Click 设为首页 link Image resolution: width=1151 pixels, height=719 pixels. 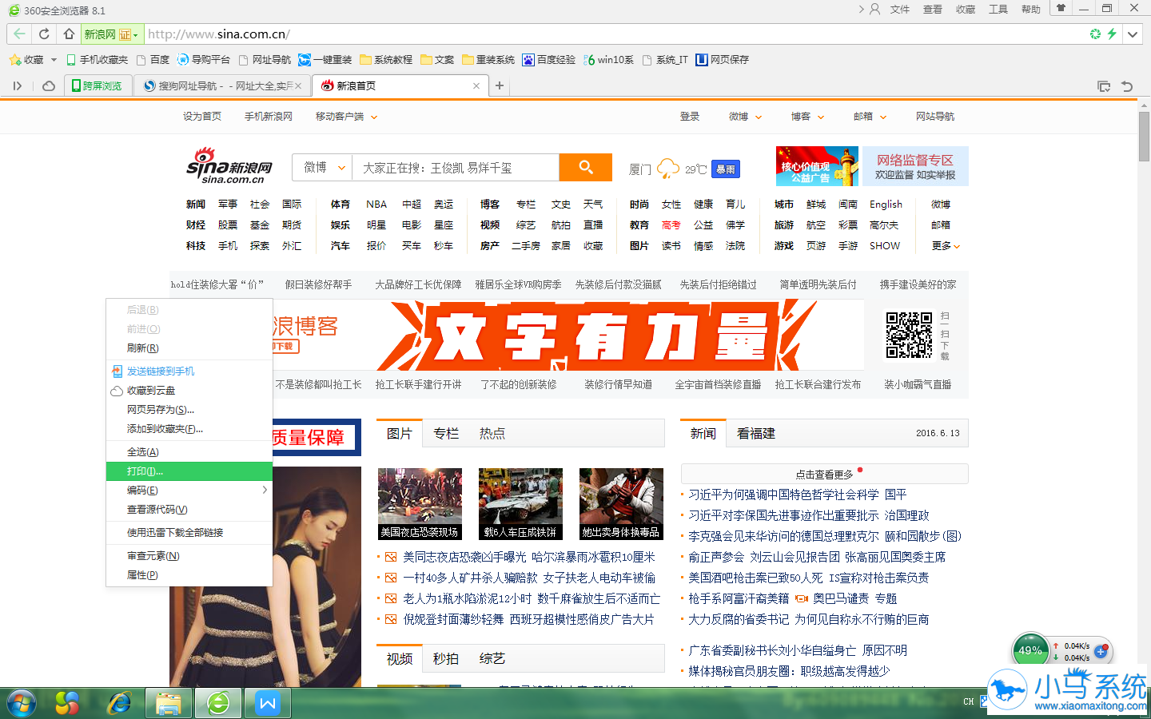(202, 117)
